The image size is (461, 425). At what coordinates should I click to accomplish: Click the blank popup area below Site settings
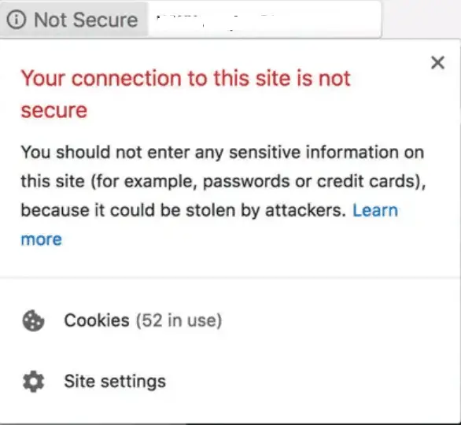tap(230, 410)
